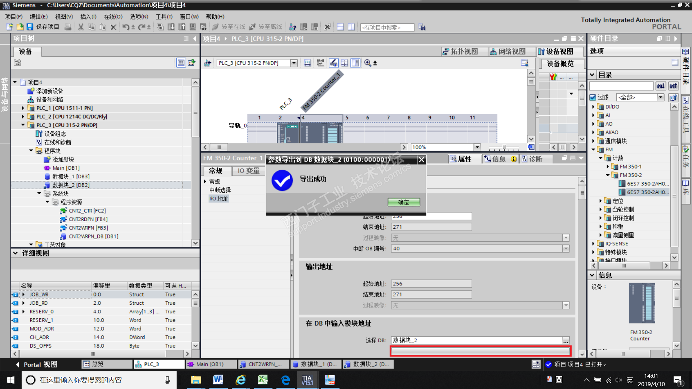Toggle the filter checkbox in catalog
Screen dimensions: 692x389
pyautogui.click(x=593, y=97)
